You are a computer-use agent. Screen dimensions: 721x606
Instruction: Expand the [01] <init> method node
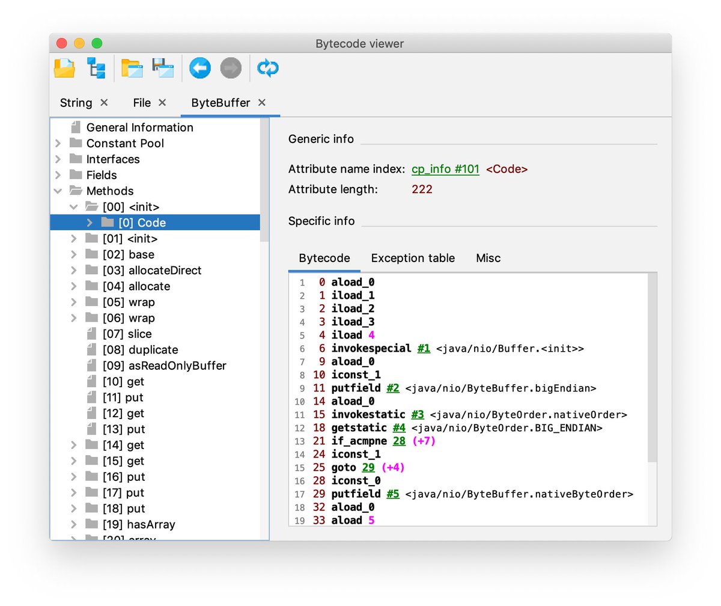pyautogui.click(x=73, y=239)
